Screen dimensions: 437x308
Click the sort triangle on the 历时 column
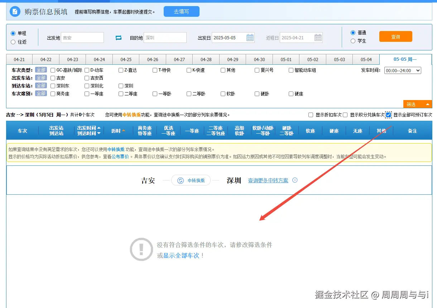click(x=124, y=131)
